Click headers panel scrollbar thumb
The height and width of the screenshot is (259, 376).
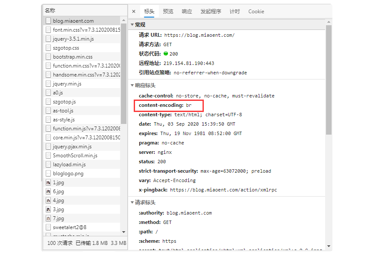pyautogui.click(x=329, y=80)
